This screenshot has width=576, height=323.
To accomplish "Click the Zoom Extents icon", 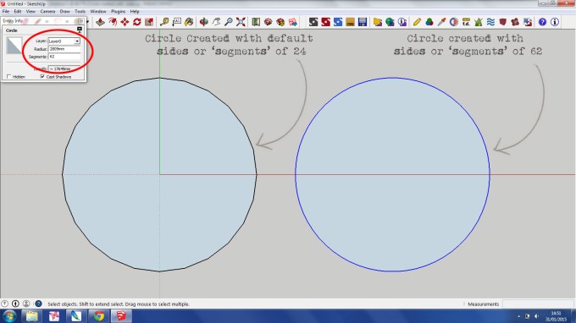I will click(241, 22).
